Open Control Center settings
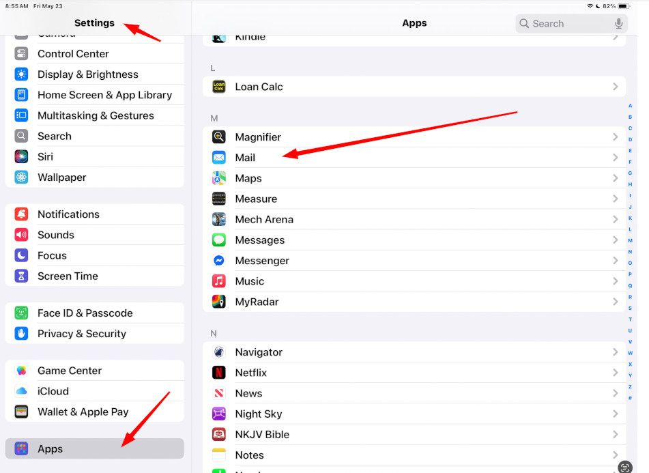The image size is (649, 473). click(94, 54)
